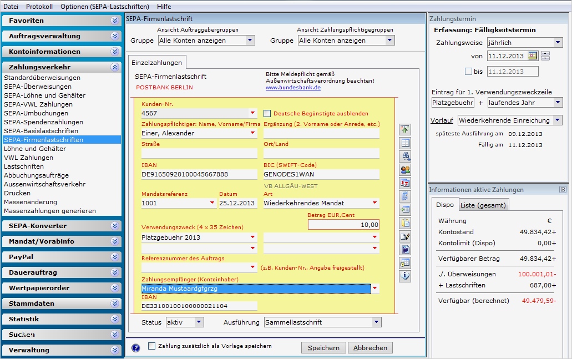Open the calculator icon

coord(405,196)
